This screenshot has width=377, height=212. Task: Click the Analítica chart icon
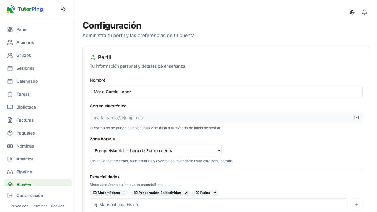tap(10, 159)
